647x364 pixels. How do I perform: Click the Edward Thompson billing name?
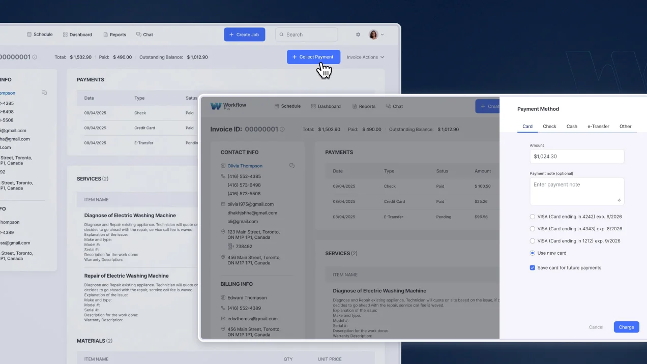[247, 298]
